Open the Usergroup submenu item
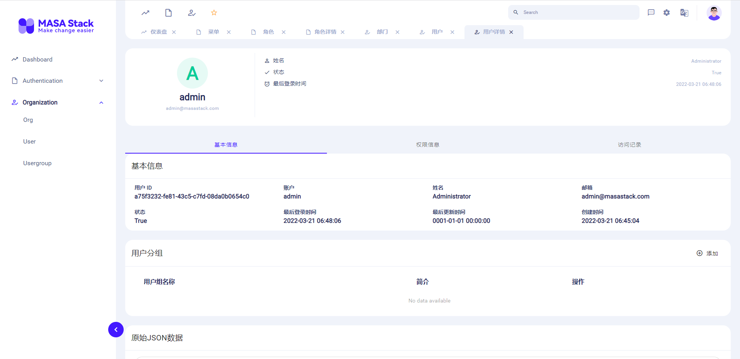Image resolution: width=740 pixels, height=359 pixels. coord(37,163)
